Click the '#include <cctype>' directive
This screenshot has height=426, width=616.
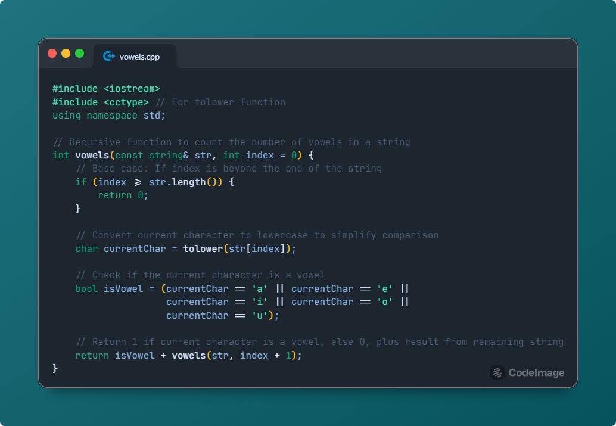101,102
